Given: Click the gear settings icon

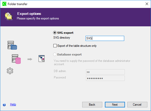Looking at the screenshot, I should tap(10, 71).
